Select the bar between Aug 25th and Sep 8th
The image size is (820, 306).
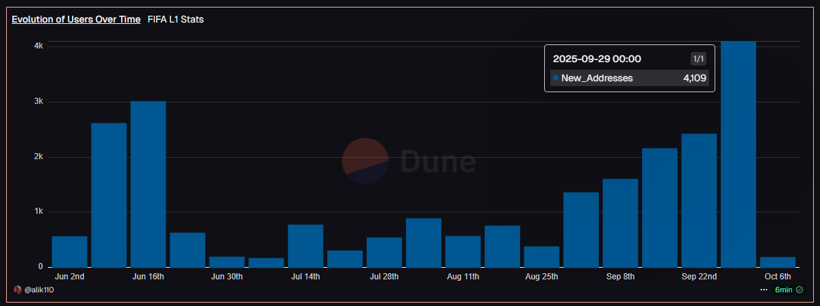581,229
